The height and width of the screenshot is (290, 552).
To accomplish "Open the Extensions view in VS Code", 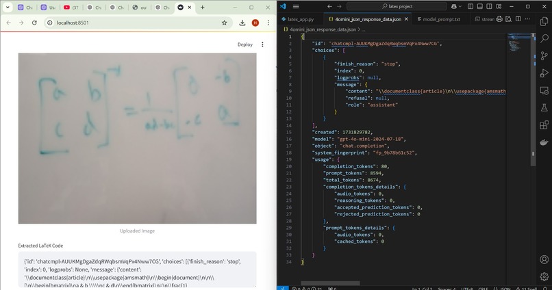I will point(544,124).
